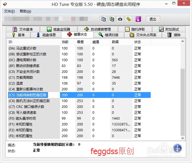This screenshot has width=192, height=163.
Task: Click the scroll down arrow of list
Action: pos(183,138)
